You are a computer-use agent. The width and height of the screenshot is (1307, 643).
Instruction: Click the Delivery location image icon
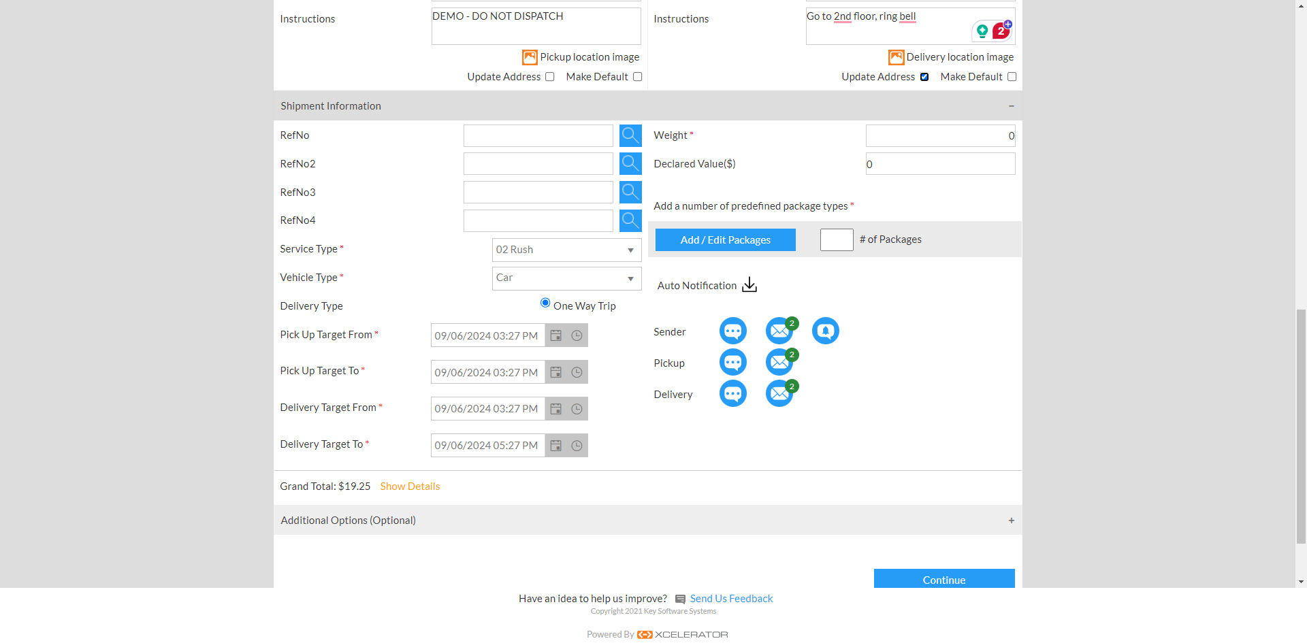[896, 57]
